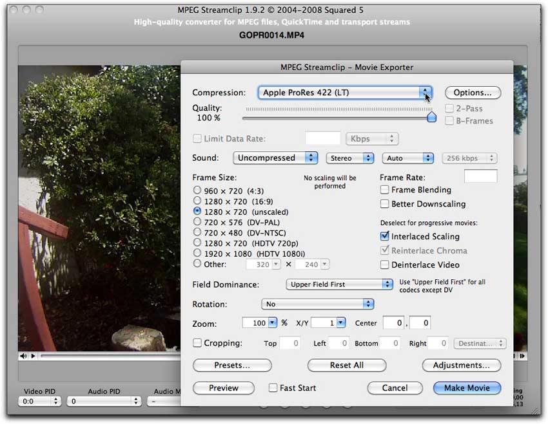The width and height of the screenshot is (548, 424).
Task: Play the video with the play triangle
Action: tap(33, 356)
